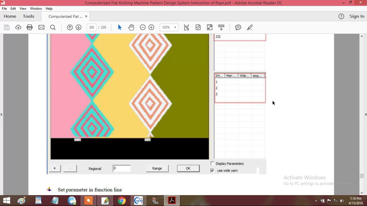Go to previous page arrow

point(70,27)
